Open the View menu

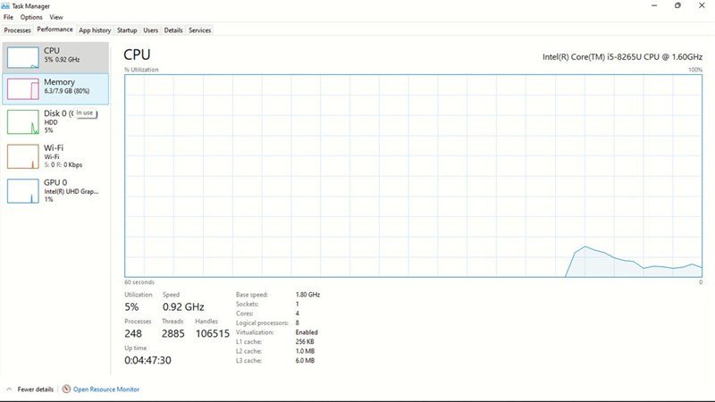56,17
